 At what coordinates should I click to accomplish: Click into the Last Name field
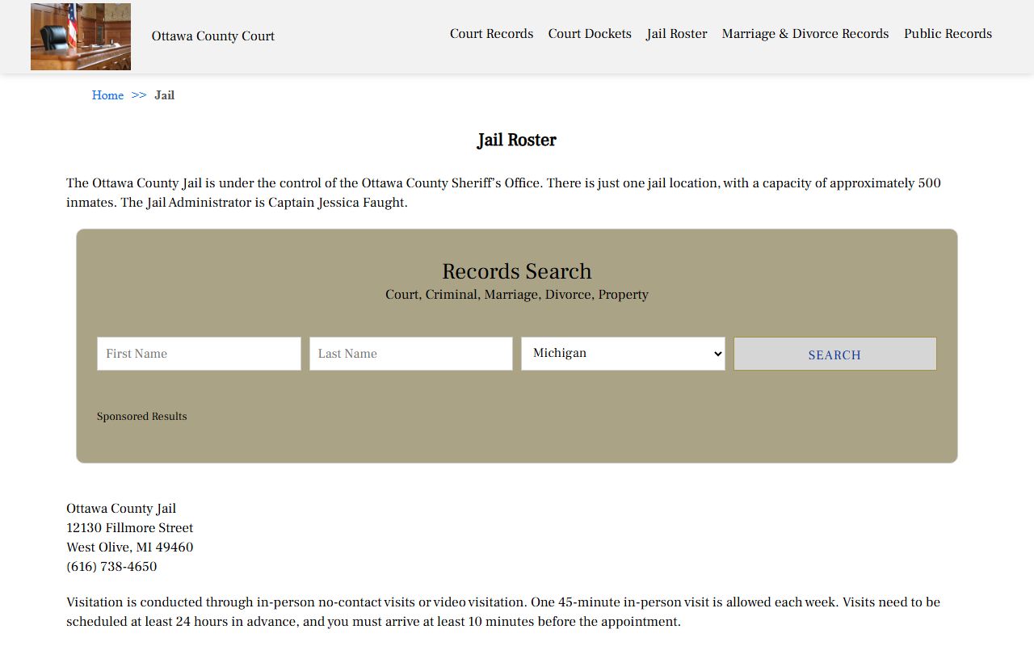(410, 354)
